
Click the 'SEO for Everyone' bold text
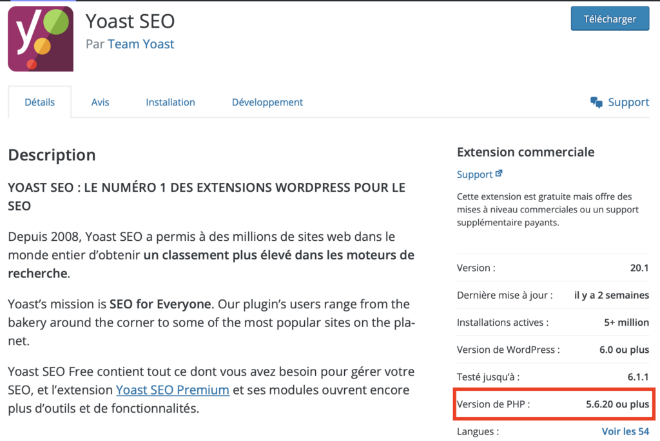click(x=160, y=304)
